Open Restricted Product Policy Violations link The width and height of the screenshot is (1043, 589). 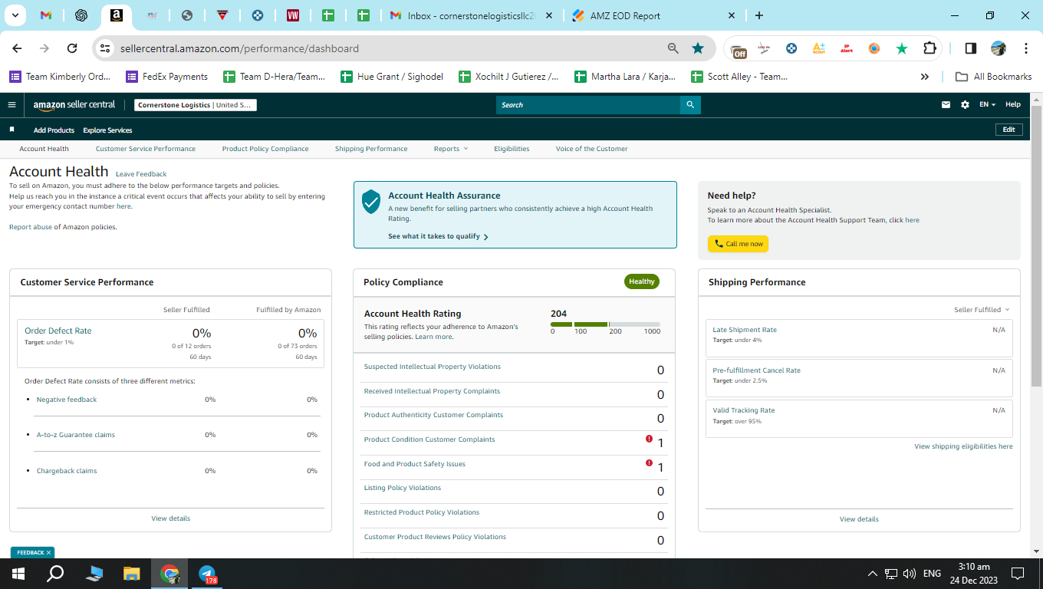tap(422, 512)
